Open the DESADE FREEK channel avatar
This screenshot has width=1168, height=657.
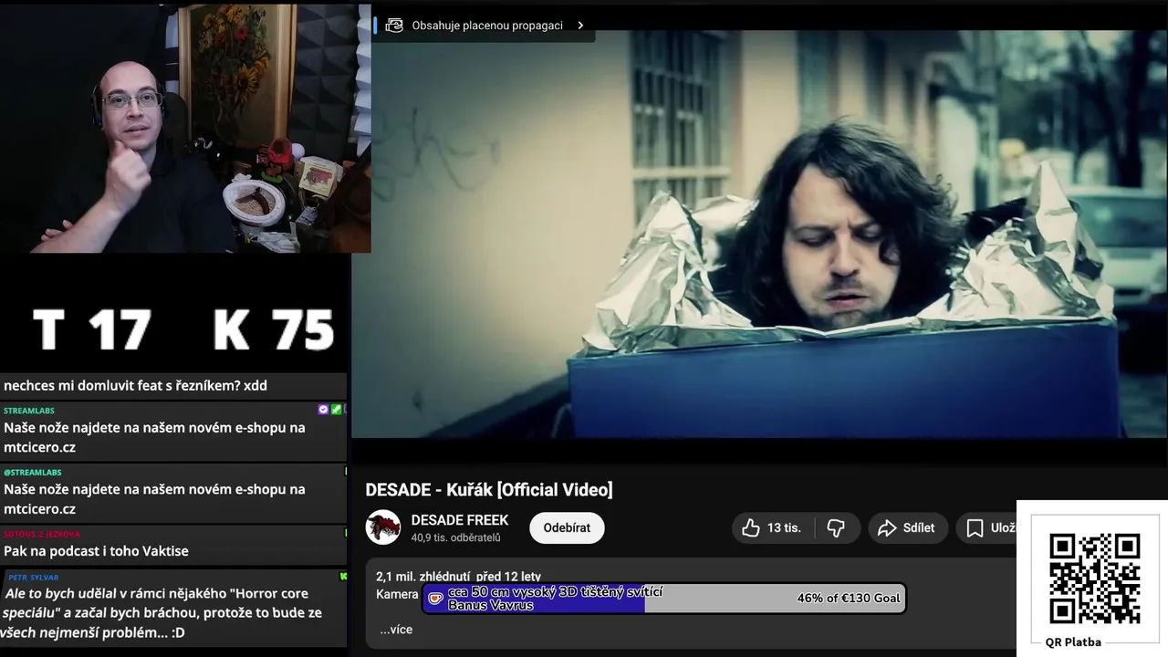pyautogui.click(x=383, y=527)
